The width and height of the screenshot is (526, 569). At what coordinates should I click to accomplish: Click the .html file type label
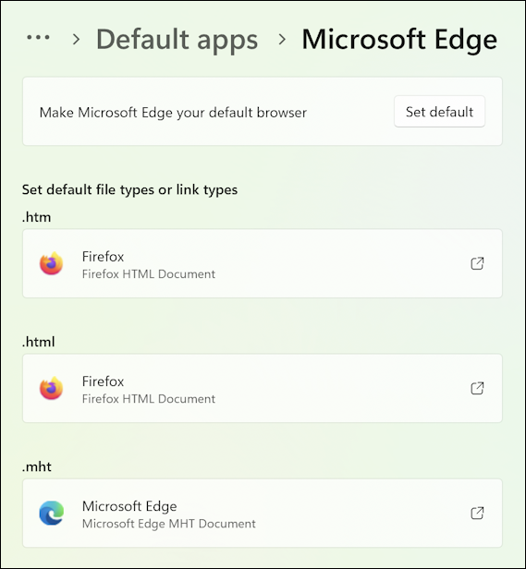click(39, 342)
